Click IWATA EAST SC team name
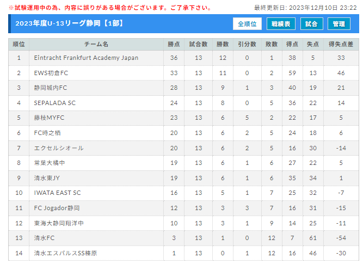363x264 pixels. pyautogui.click(x=57, y=193)
